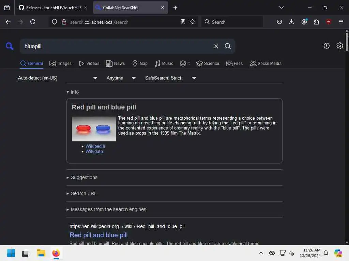
Task: Click the red and blue pills thumbnail
Action: 94,129
